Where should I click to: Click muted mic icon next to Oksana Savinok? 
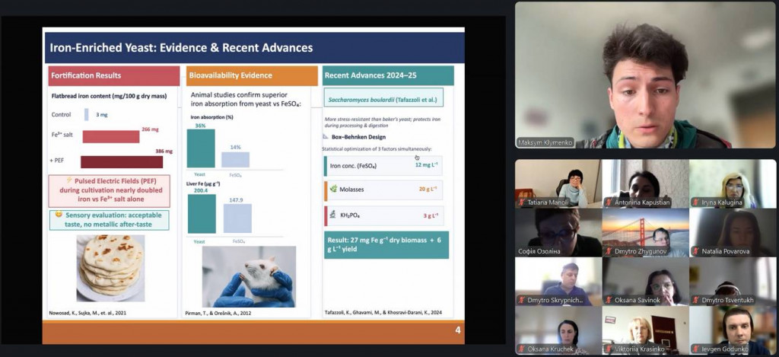609,300
